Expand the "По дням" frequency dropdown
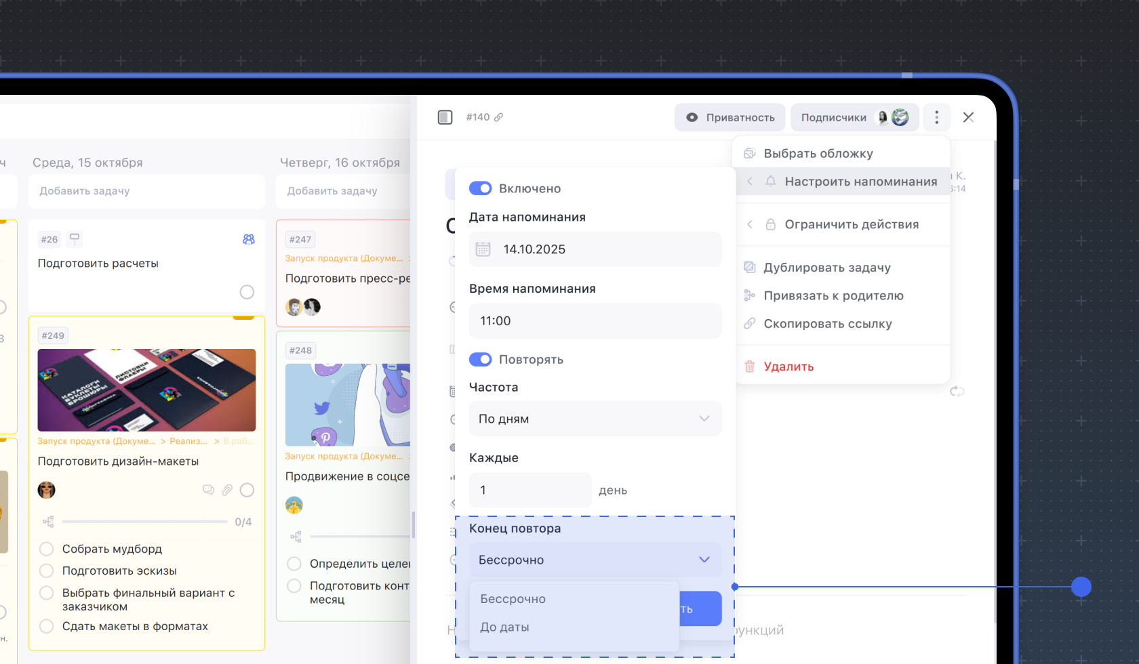This screenshot has width=1139, height=664. click(595, 419)
